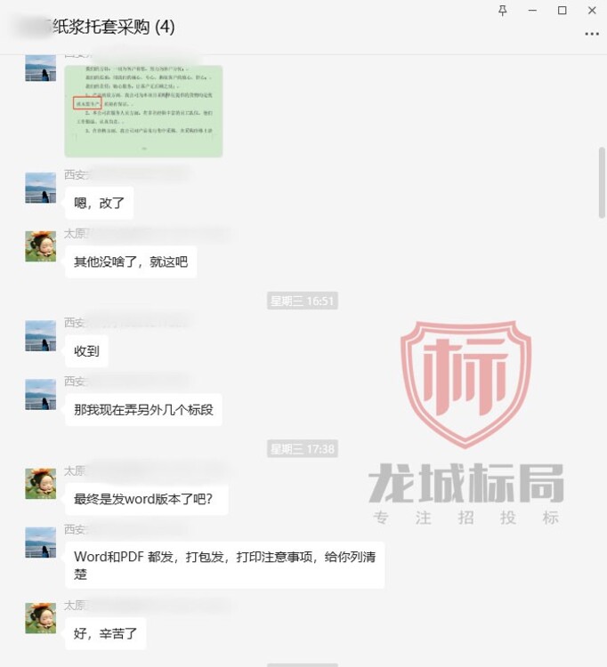Click the "收到" message bubble

pos(86,351)
